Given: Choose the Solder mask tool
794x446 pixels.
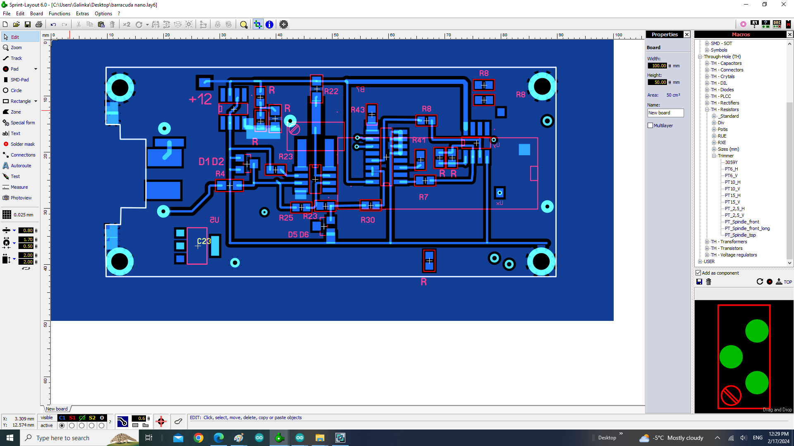Looking at the screenshot, I should pos(22,144).
